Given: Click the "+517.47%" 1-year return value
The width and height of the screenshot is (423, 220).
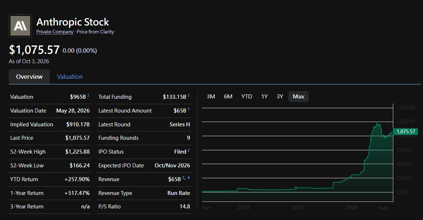Looking at the screenshot, I should [77, 193].
